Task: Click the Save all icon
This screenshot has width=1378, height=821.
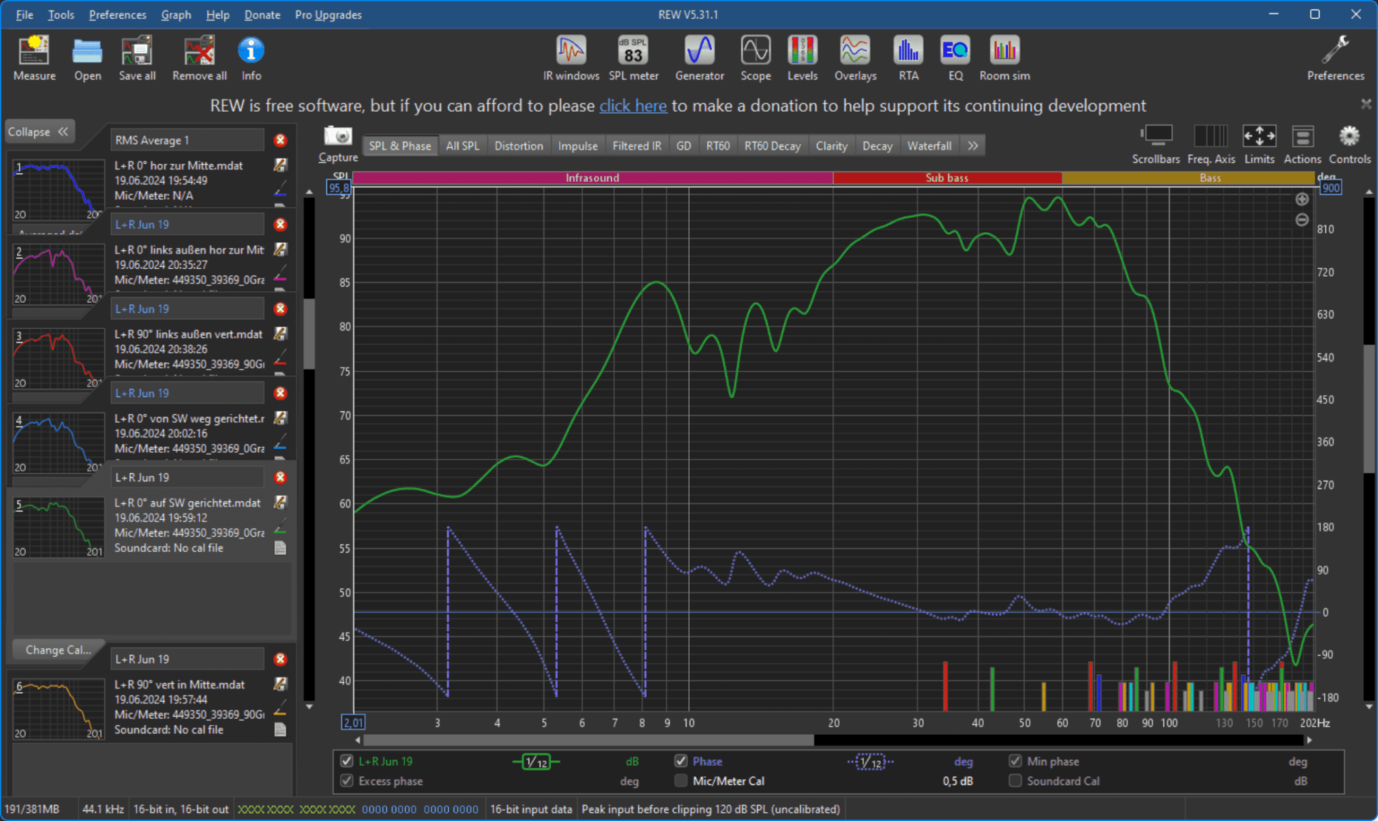Action: coord(137,58)
